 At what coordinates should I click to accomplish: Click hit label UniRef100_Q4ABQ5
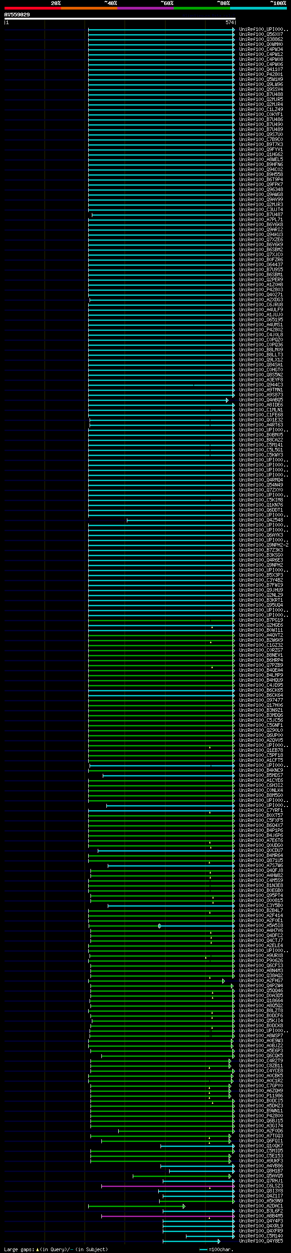coord(261,400)
